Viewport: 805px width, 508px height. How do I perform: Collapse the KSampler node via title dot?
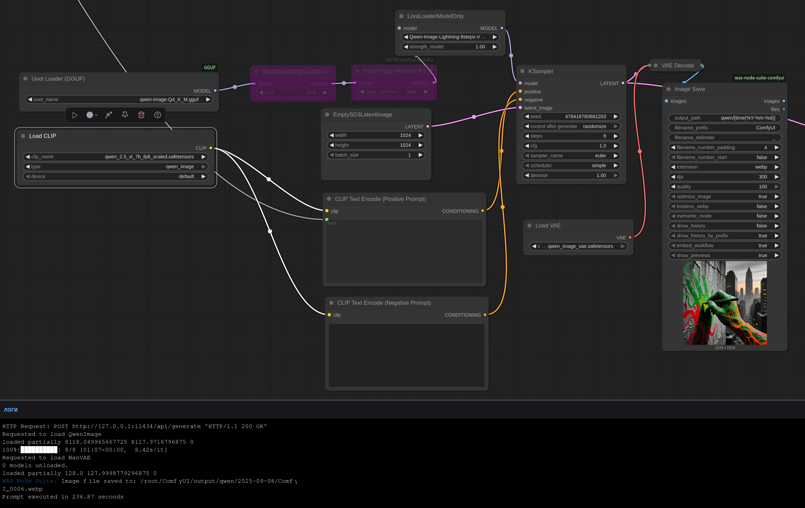522,71
